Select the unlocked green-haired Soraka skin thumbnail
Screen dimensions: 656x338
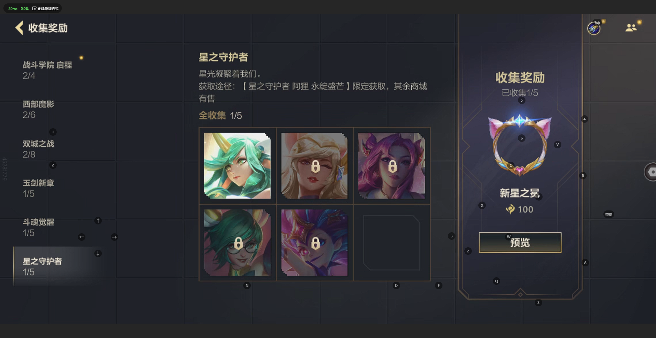[x=237, y=166]
